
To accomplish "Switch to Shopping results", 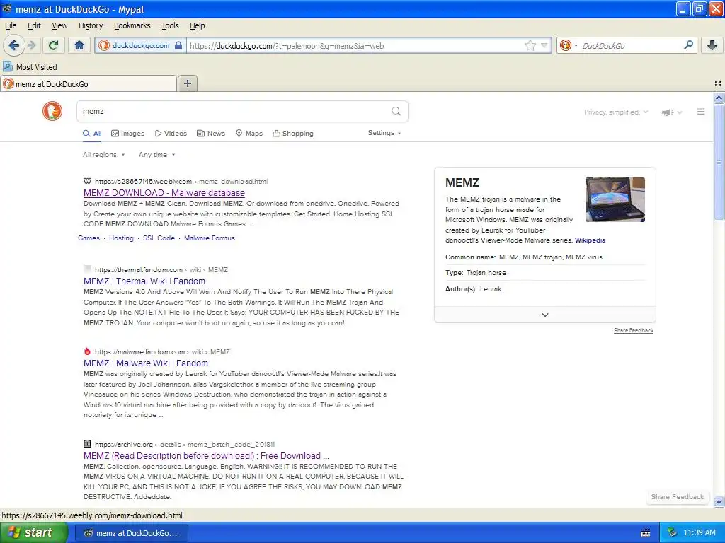I will (x=293, y=134).
